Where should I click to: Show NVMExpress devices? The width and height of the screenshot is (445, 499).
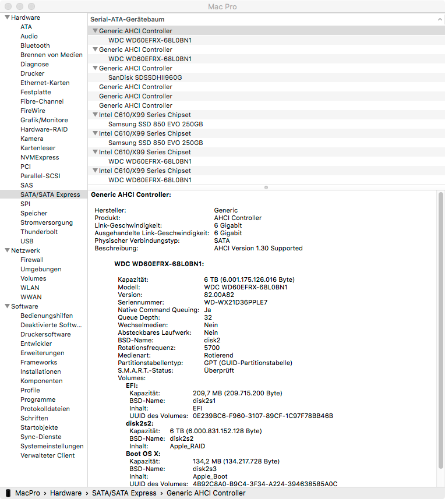(x=40, y=157)
